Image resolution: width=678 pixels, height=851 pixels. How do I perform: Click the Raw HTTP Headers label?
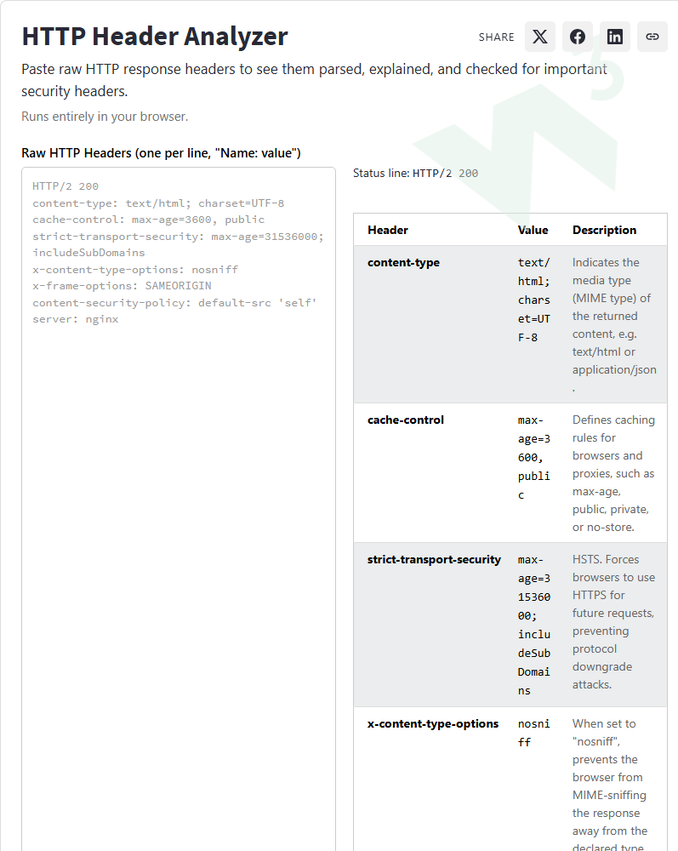tap(161, 153)
